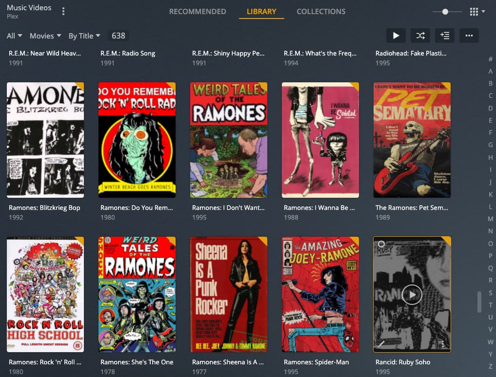Open Rock 'n' Roll High School poster

point(45,295)
